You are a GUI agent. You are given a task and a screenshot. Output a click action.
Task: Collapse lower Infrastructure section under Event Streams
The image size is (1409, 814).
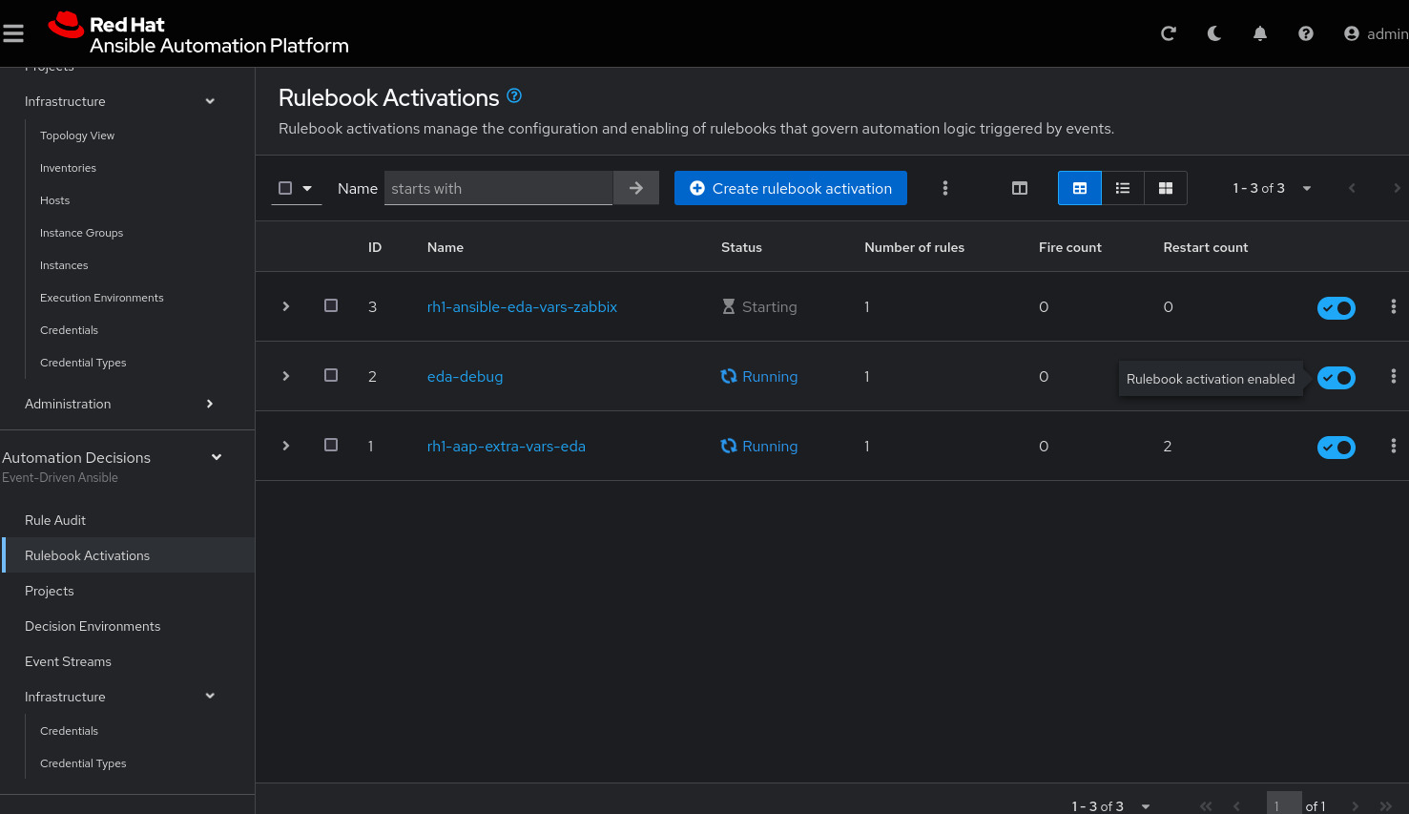click(x=120, y=697)
